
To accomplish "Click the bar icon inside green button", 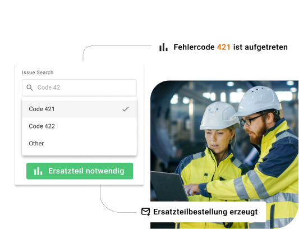I will click(x=38, y=171).
